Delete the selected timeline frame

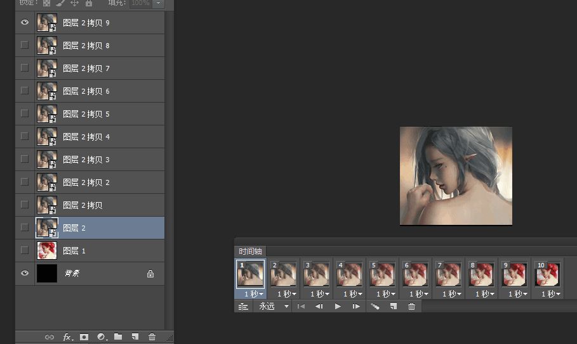pos(411,306)
